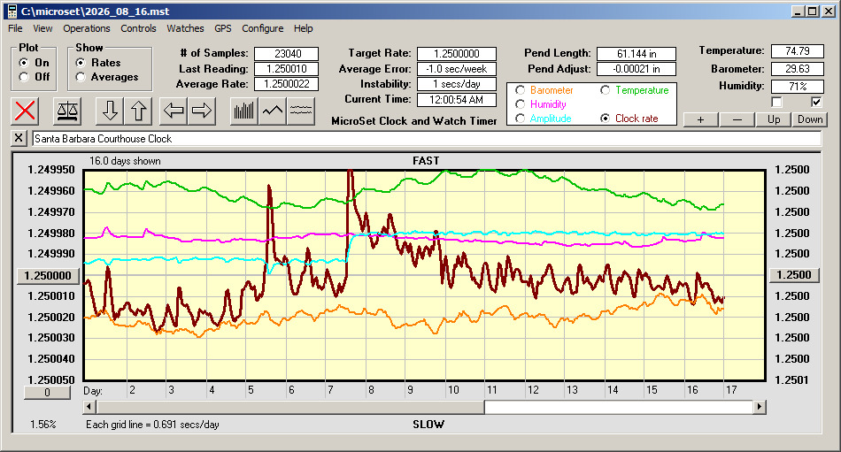This screenshot has width=841, height=452.
Task: Click the horizontal scrollbar left arrow
Action: [89, 407]
